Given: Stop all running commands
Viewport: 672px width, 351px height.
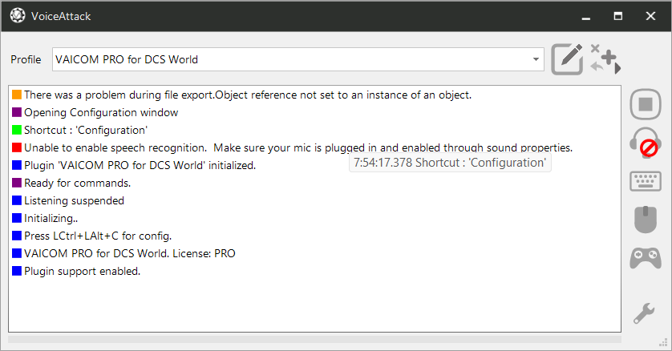Looking at the screenshot, I should coord(646,104).
